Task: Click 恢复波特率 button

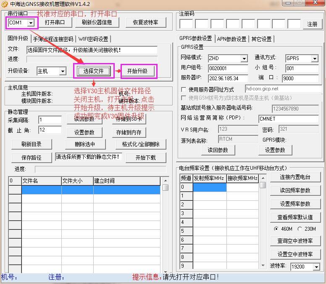Action: 146,22
